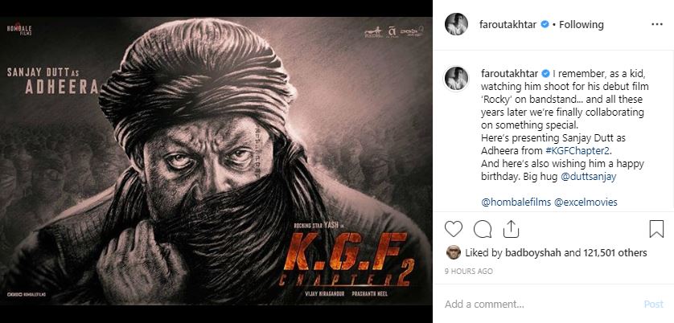The height and width of the screenshot is (323, 674).
Task: Save the post with the bookmark icon
Action: [656, 229]
